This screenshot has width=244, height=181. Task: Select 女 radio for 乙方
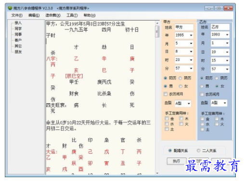pyautogui.click(x=217, y=86)
